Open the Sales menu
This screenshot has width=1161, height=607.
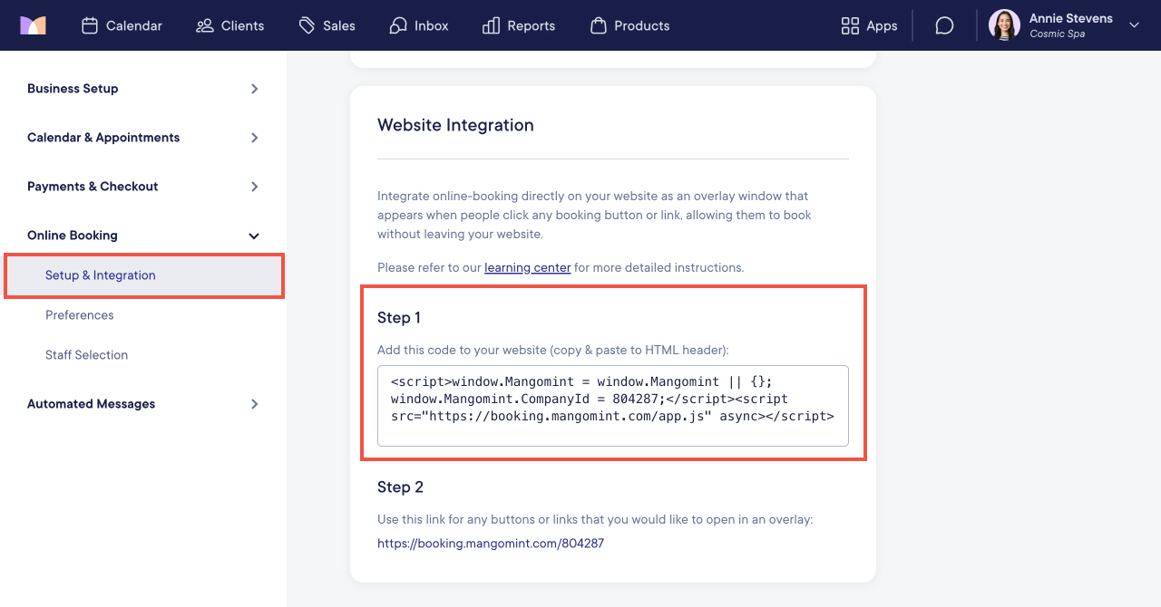[x=339, y=25]
